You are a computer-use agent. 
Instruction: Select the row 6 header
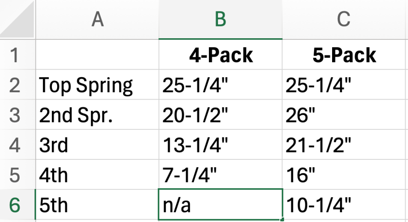click(15, 205)
